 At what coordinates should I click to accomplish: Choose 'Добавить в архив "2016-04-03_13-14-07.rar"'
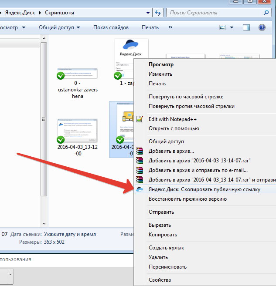click(x=205, y=161)
